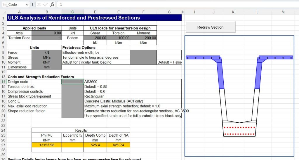Select the Tension Face value cell
This screenshot has width=299, height=160.
pyautogui.click(x=46, y=38)
